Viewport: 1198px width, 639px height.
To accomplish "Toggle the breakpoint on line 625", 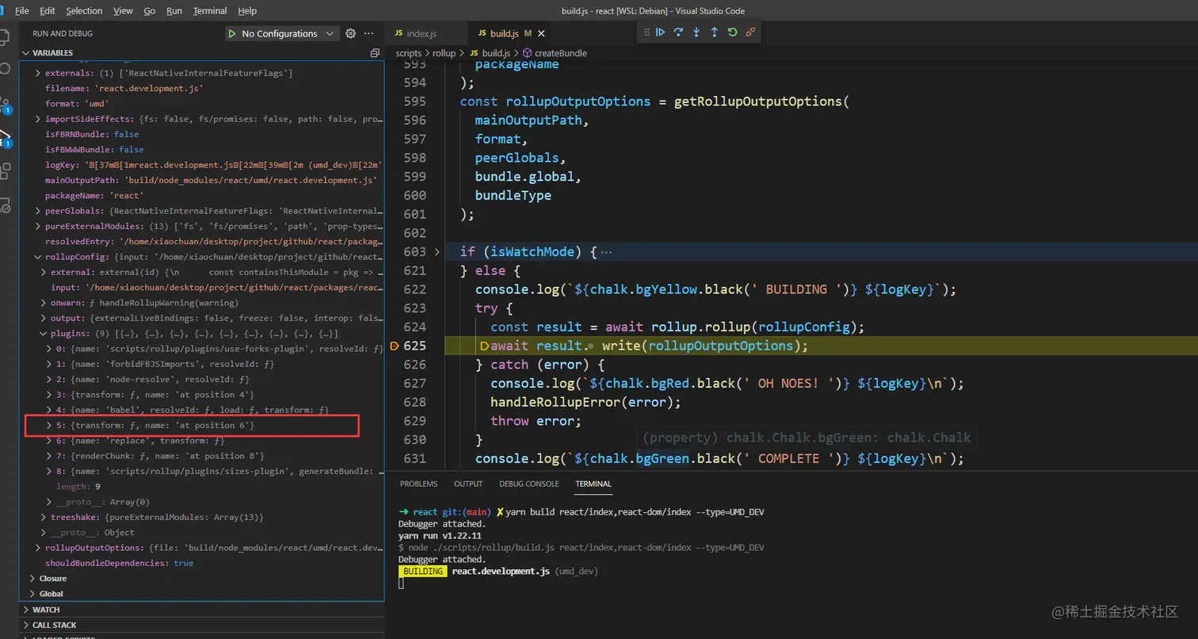I will click(x=395, y=346).
